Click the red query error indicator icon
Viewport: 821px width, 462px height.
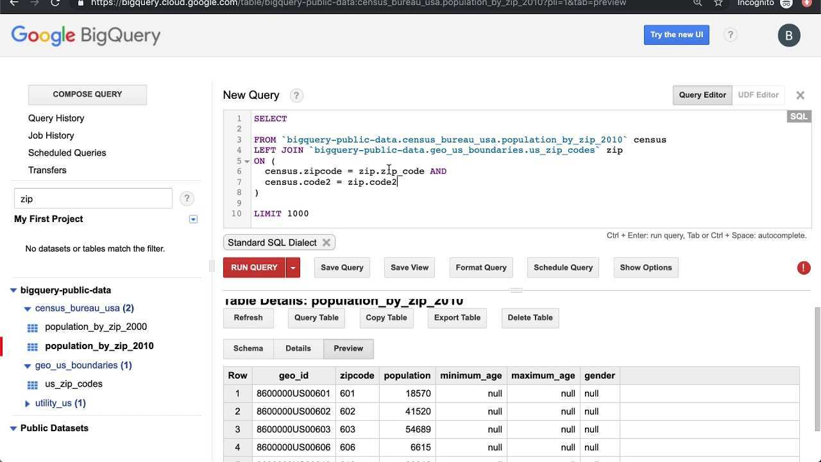pos(803,268)
